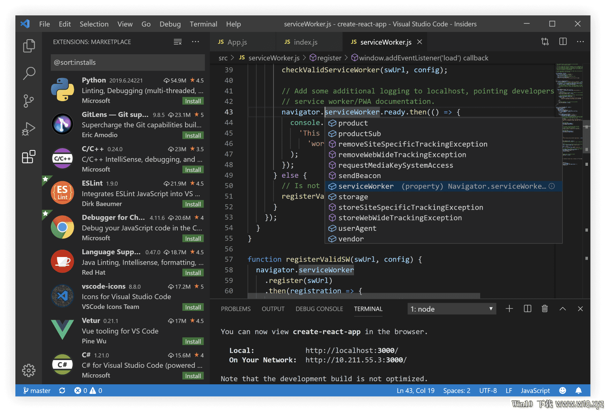Switch to the App.js editor tab

[x=243, y=42]
